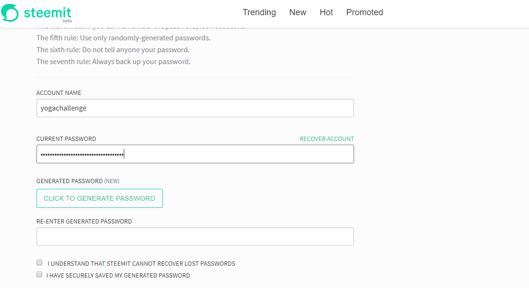Click the 'Current Password' field label
529x288 pixels.
coord(66,139)
